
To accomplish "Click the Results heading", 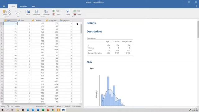I will click(91, 23).
